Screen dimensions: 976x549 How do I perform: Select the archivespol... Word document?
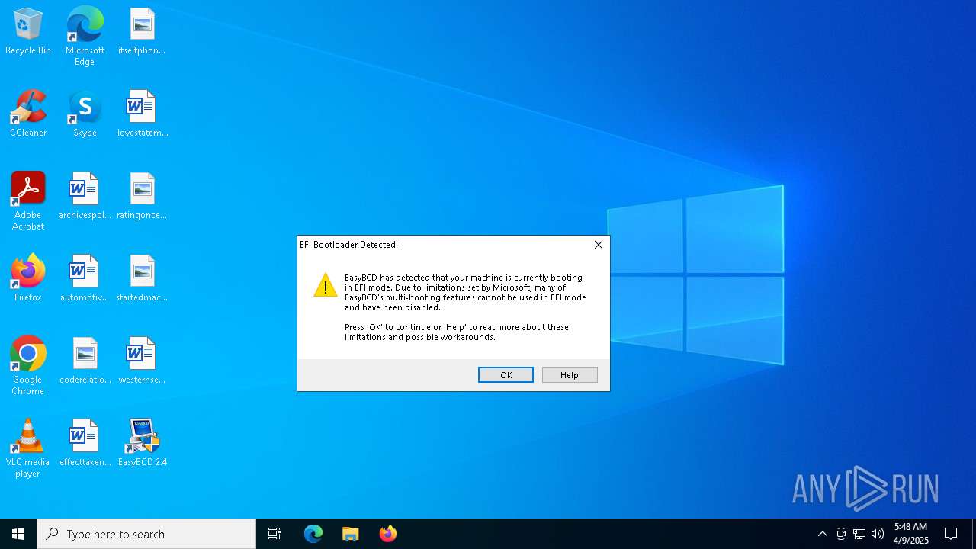coord(85,196)
